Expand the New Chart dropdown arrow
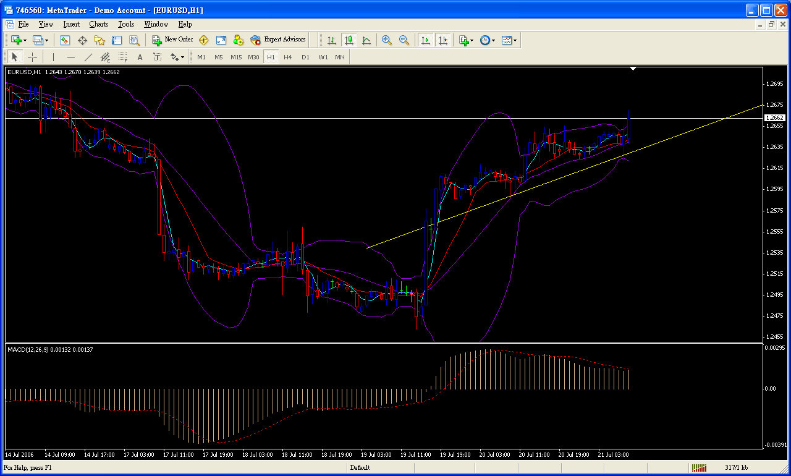 coord(25,40)
